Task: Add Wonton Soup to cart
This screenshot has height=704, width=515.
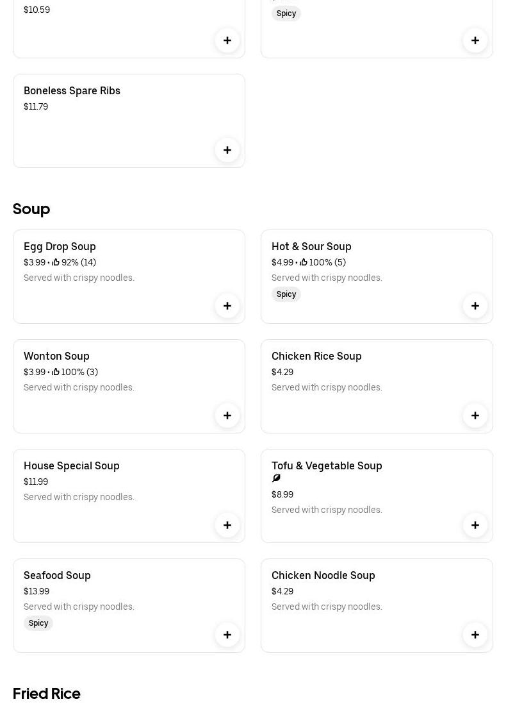Action: (x=227, y=415)
